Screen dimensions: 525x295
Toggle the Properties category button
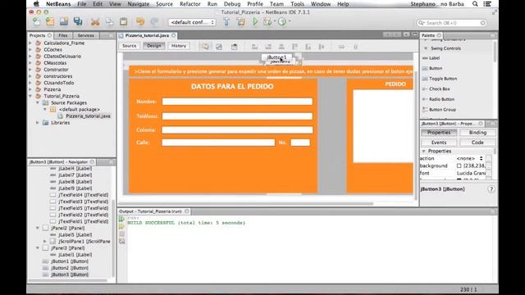point(439,133)
